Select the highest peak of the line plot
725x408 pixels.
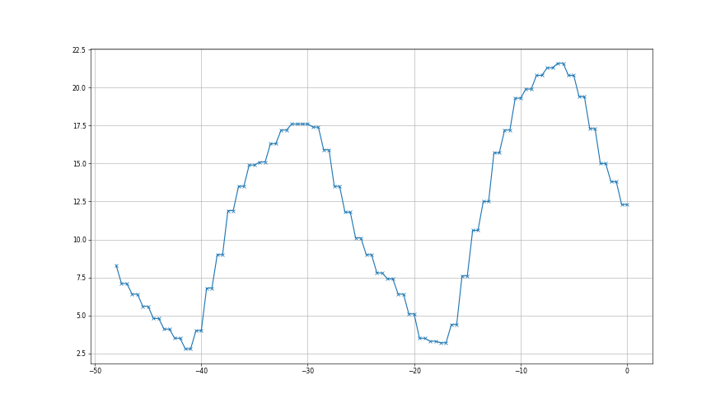pyautogui.click(x=560, y=63)
